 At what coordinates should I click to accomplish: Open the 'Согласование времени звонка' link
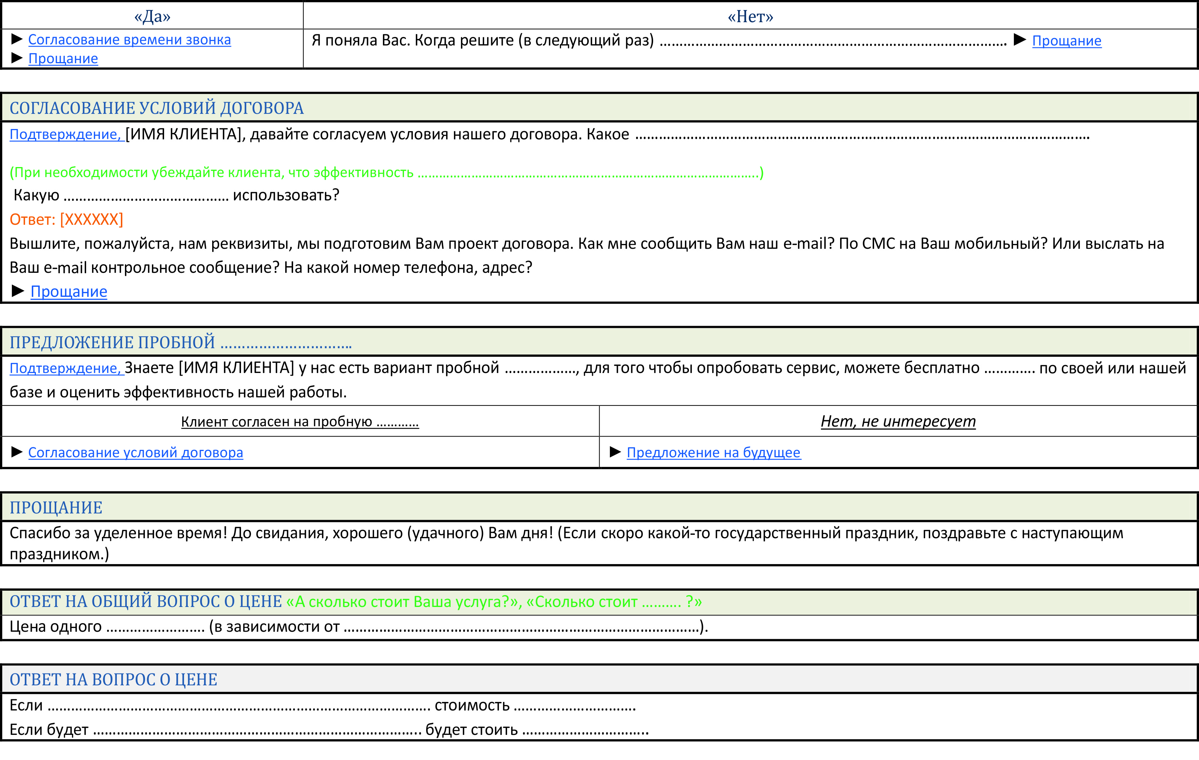[129, 40]
